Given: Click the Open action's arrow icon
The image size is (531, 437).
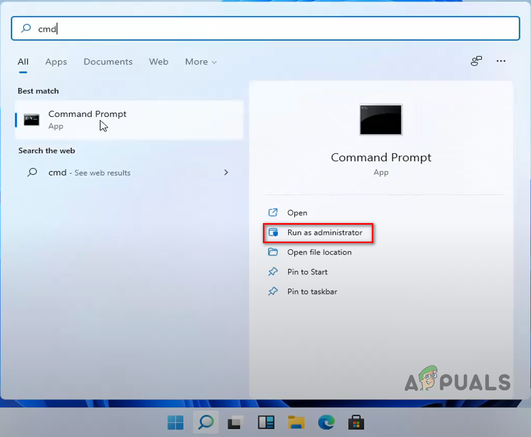Looking at the screenshot, I should pos(273,212).
